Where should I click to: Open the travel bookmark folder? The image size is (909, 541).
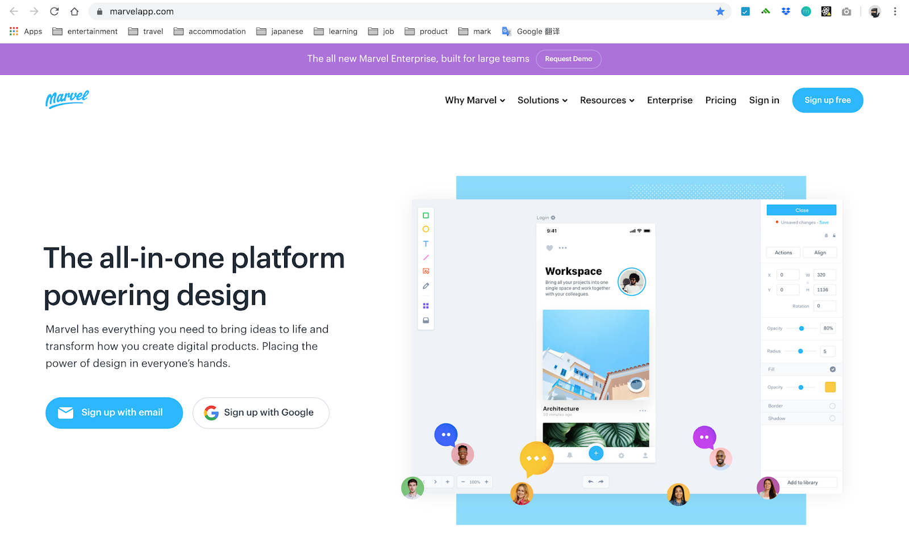coord(145,31)
